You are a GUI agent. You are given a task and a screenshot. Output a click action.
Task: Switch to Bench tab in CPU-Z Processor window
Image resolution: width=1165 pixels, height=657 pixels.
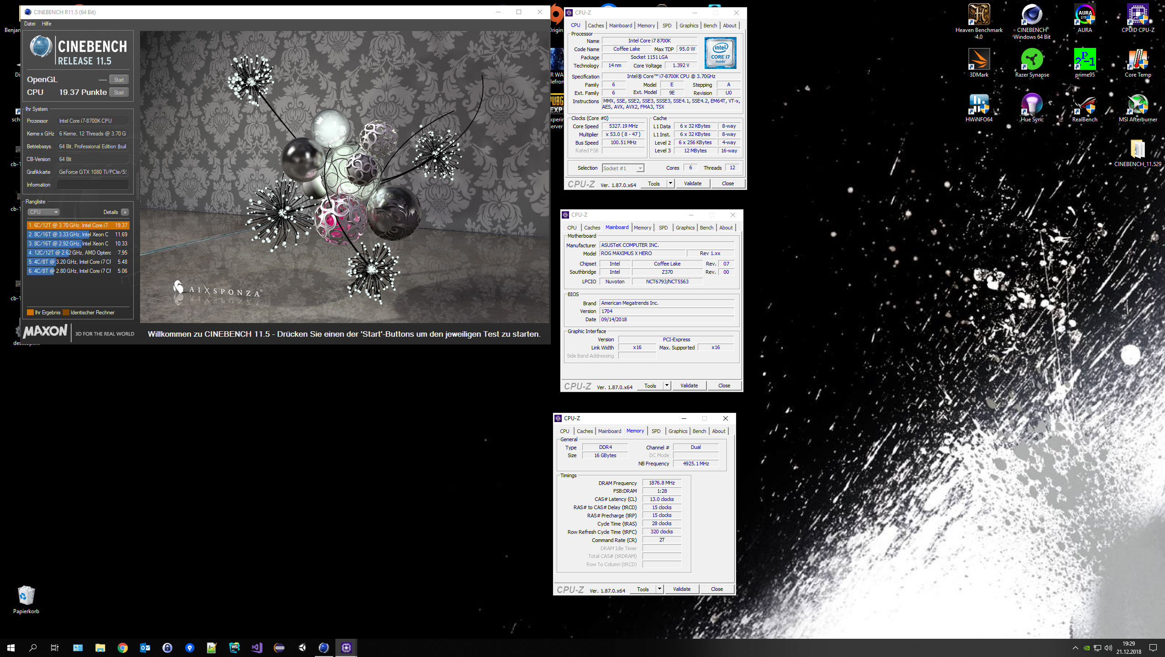[710, 26]
